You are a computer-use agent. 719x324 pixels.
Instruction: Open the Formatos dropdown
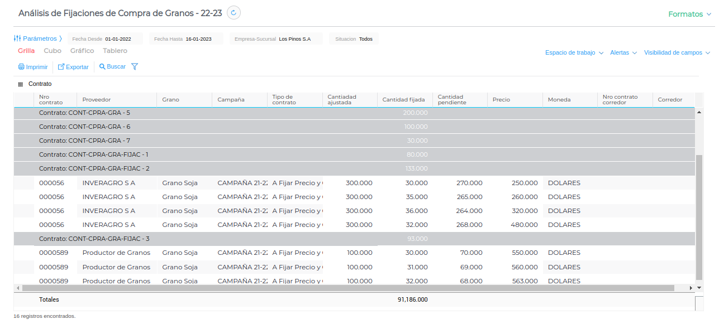689,14
